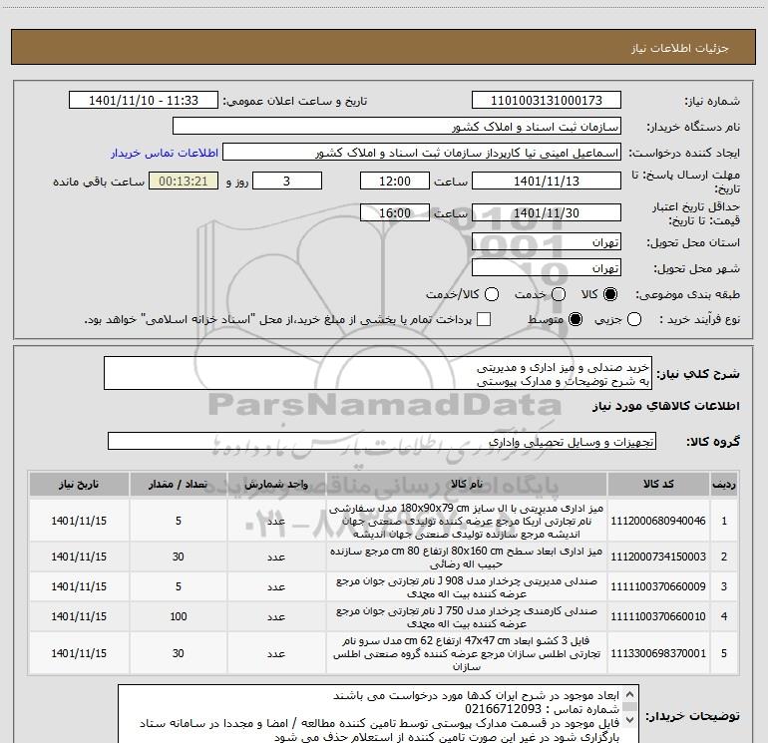Click scroll up arrow in buyer notes
The height and width of the screenshot is (743, 768).
point(630,694)
